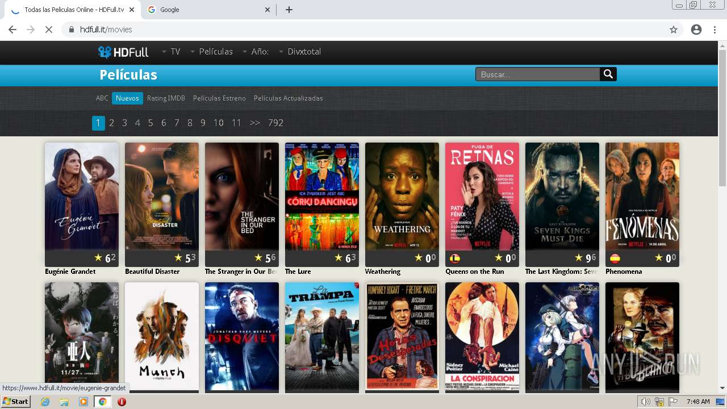This screenshot has height=409, width=727.
Task: Open the Munch movie poster
Action: (x=162, y=336)
